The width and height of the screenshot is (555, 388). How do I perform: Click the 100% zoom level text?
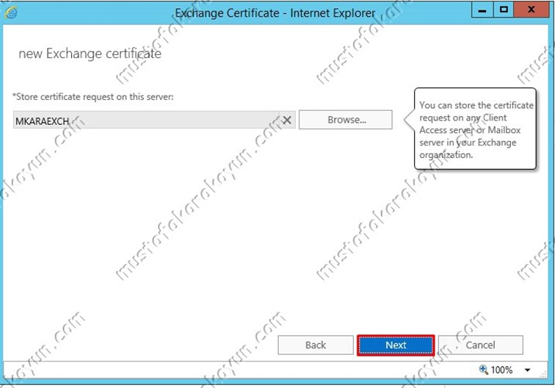point(501,370)
